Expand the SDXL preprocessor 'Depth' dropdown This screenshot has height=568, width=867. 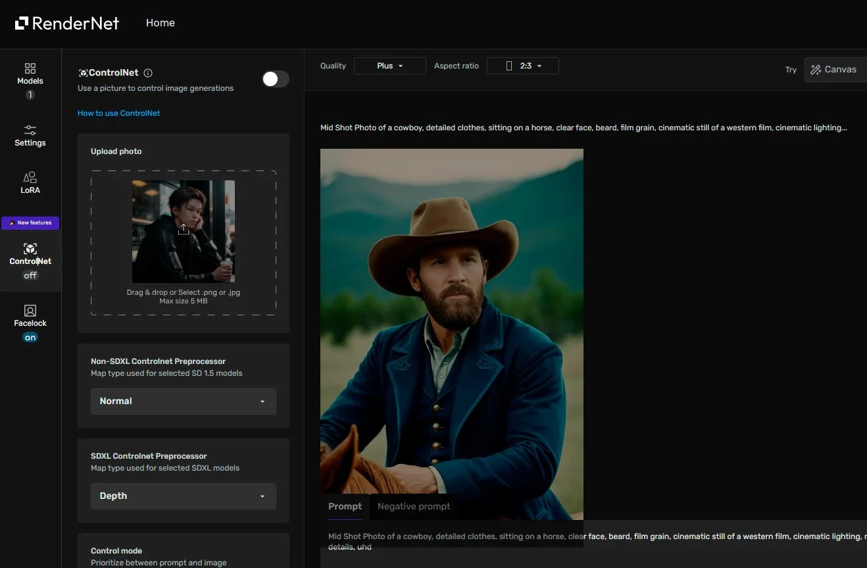click(x=184, y=496)
